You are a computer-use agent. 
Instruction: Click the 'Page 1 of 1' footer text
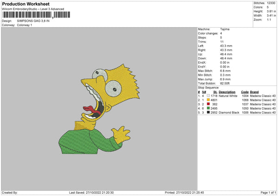[x=268, y=193]
